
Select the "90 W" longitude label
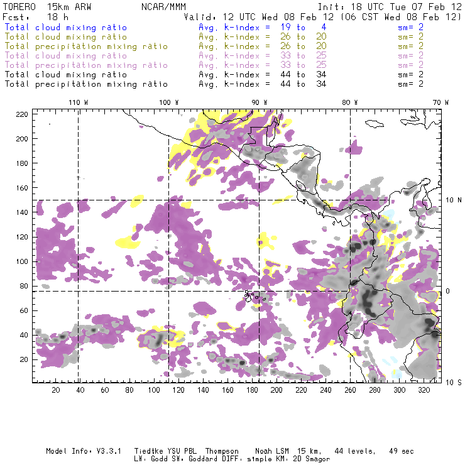[x=260, y=102]
